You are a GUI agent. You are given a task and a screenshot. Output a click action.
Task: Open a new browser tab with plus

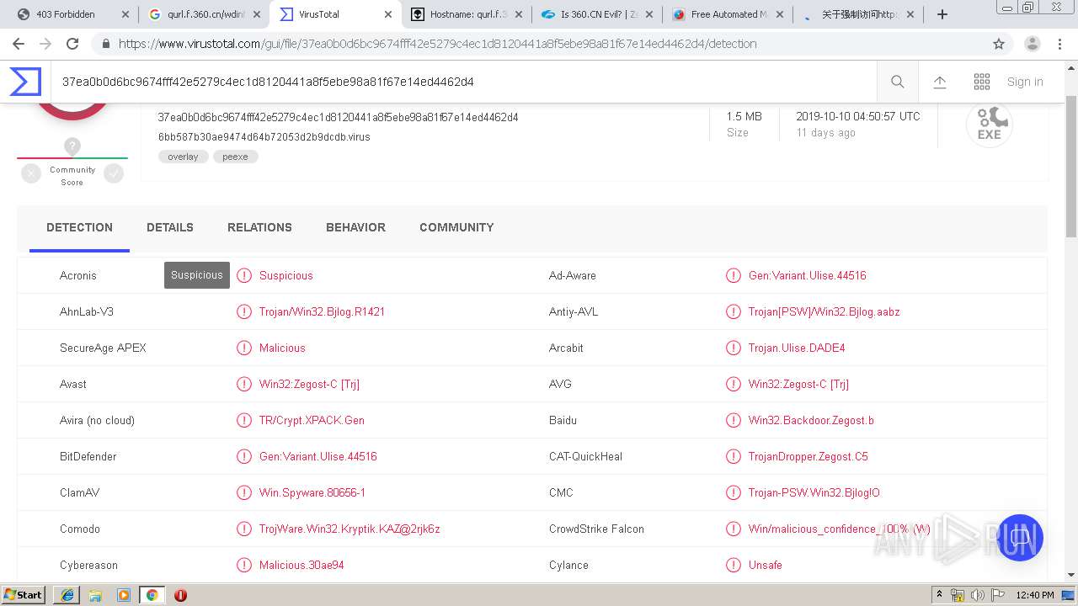pyautogui.click(x=942, y=14)
